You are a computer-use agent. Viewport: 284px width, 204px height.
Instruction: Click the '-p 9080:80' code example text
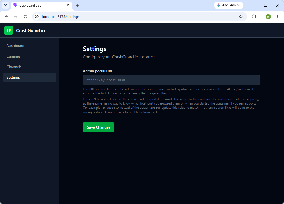pos(110,108)
